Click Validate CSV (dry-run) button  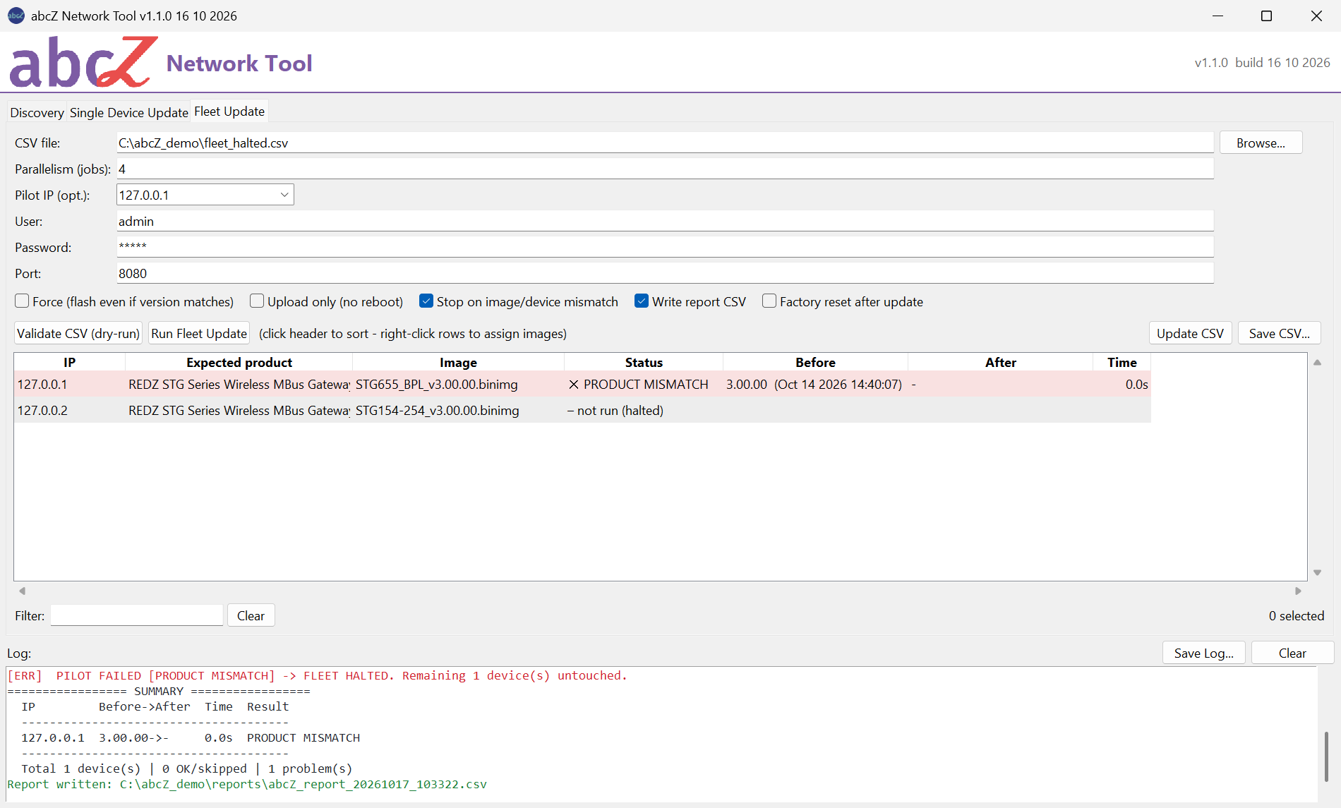pyautogui.click(x=78, y=333)
